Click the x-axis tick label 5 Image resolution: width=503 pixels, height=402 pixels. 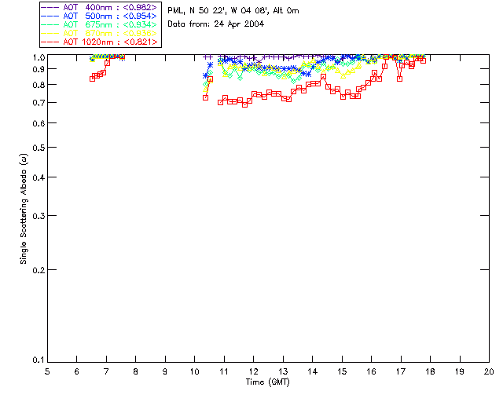47,371
